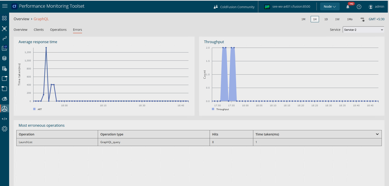Open the help question mark icon
The image size is (389, 186).
359,7
